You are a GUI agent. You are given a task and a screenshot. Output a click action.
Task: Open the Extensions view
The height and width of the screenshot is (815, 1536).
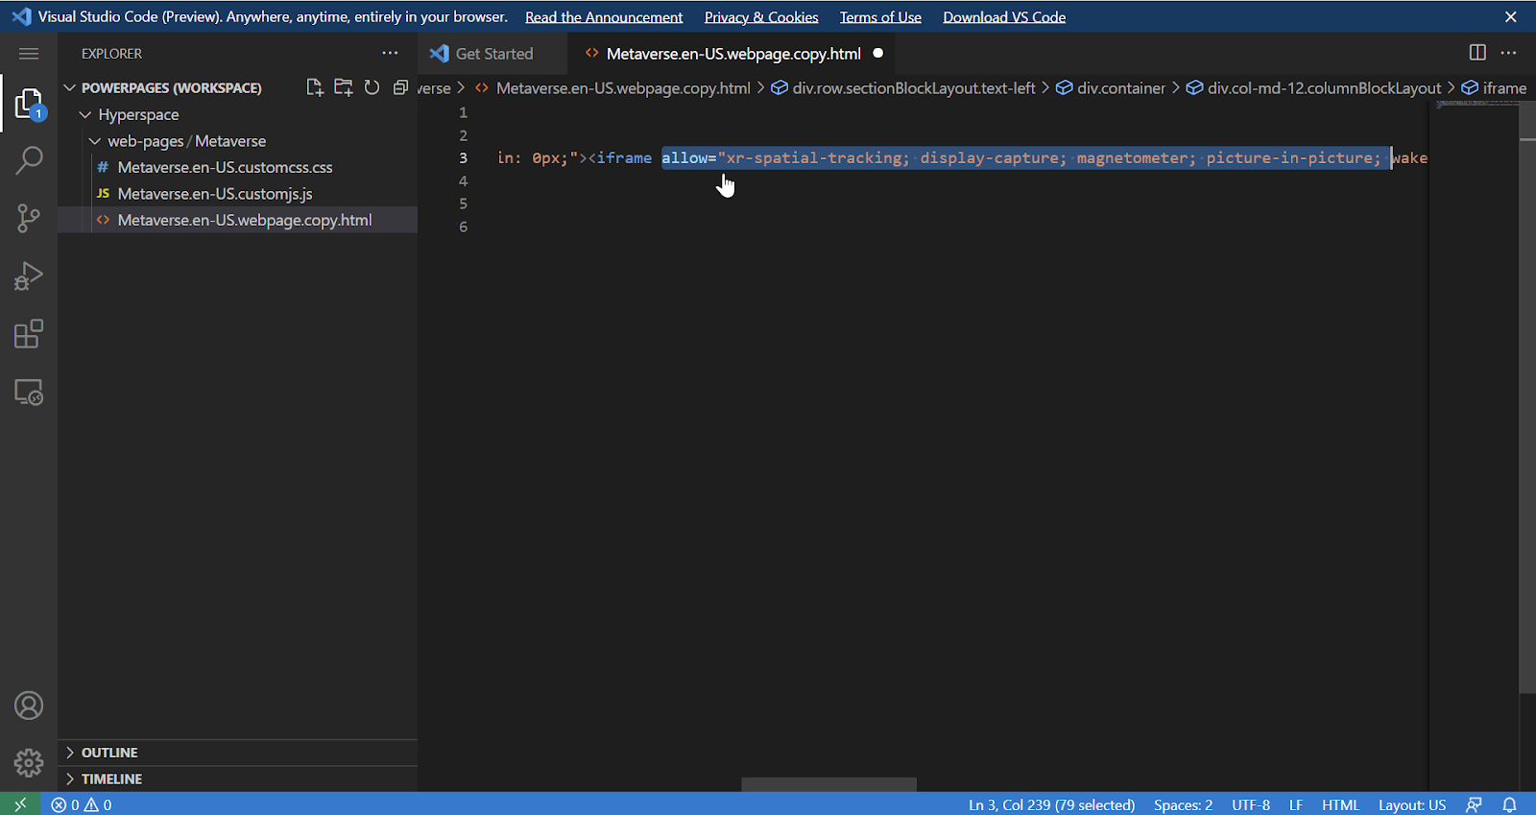pyautogui.click(x=29, y=334)
